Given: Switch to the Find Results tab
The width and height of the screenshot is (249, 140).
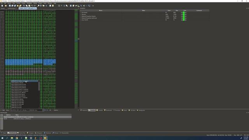Looking at the screenshot, I should coord(12,133).
